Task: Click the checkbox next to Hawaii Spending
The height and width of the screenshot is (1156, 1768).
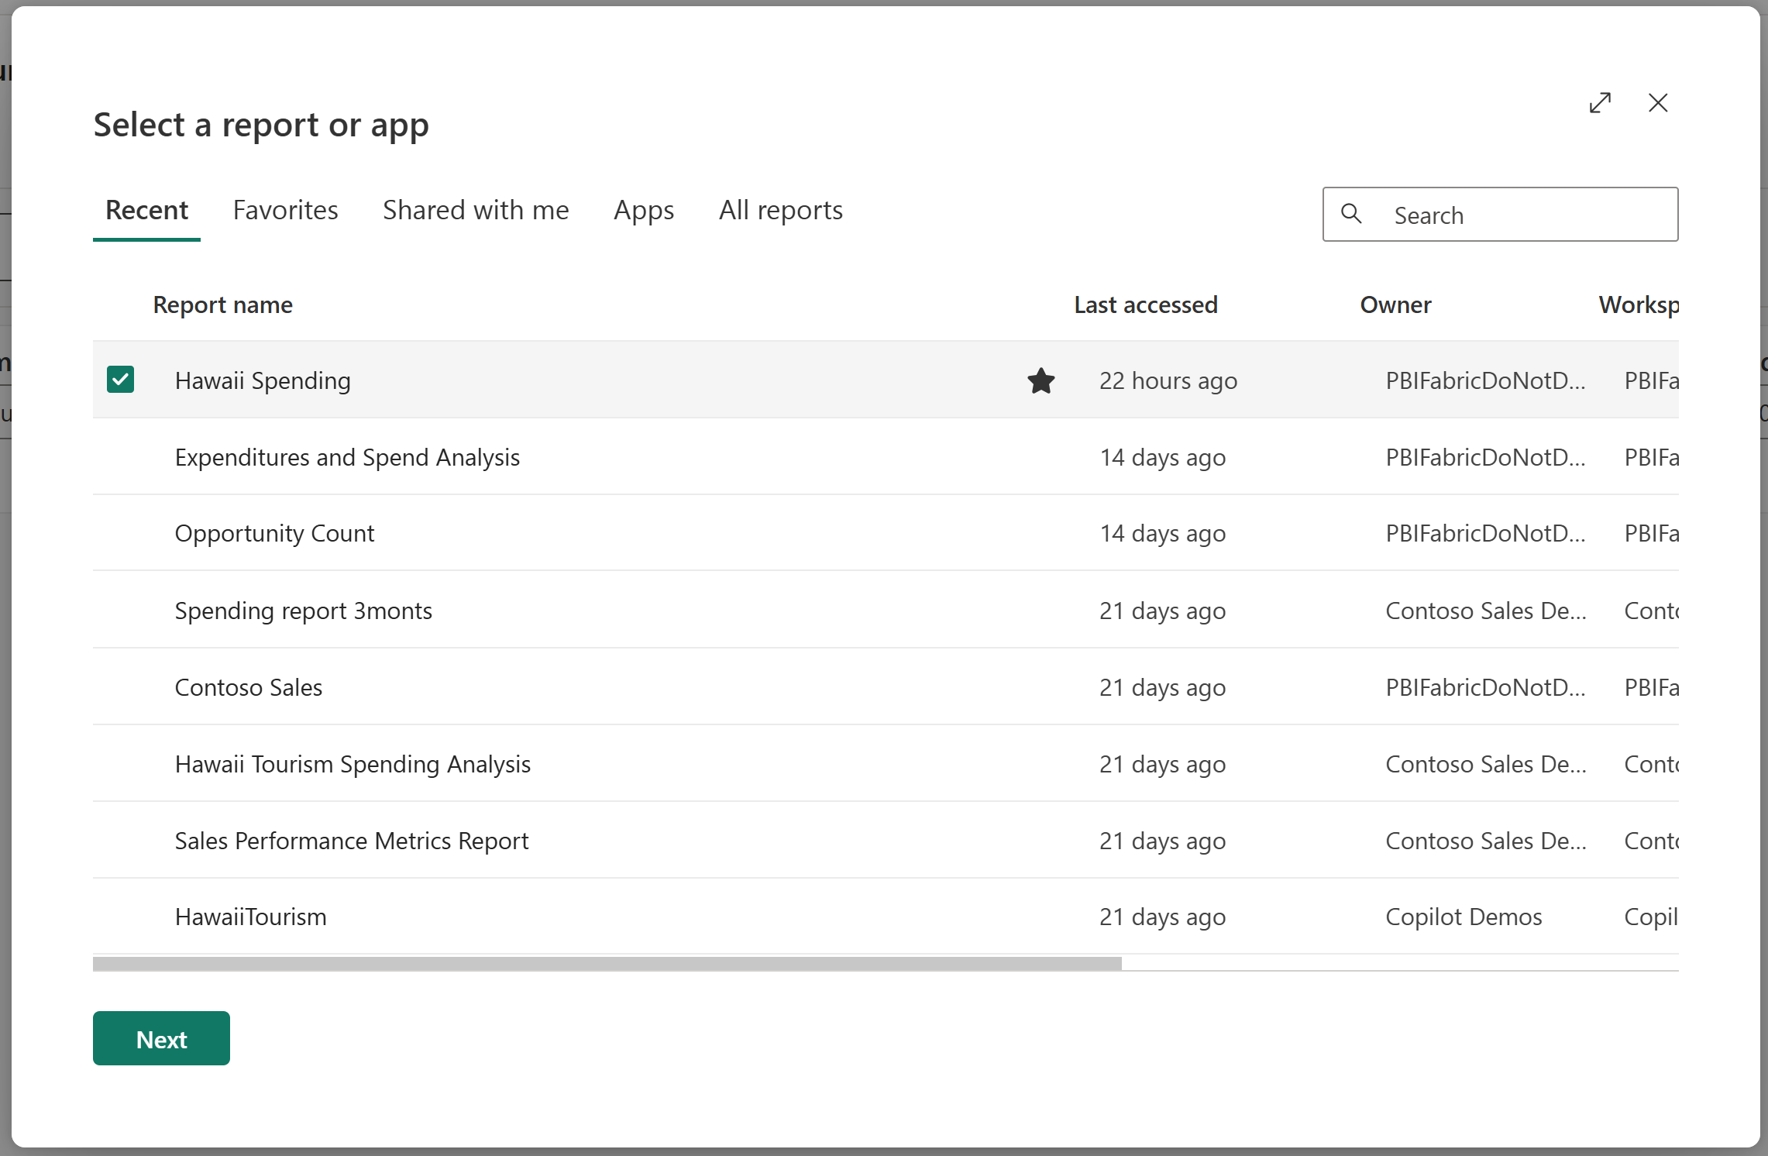Action: [120, 380]
